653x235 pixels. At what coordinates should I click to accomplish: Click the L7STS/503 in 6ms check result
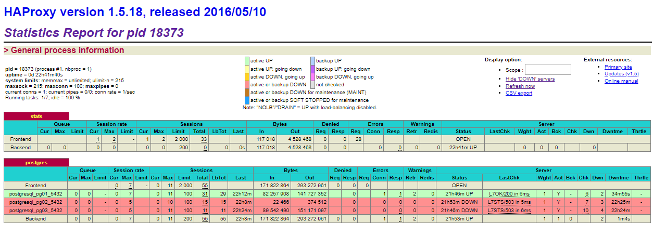(x=509, y=211)
